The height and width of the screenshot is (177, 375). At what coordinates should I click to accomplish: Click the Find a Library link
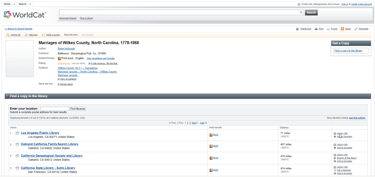[87, 18]
